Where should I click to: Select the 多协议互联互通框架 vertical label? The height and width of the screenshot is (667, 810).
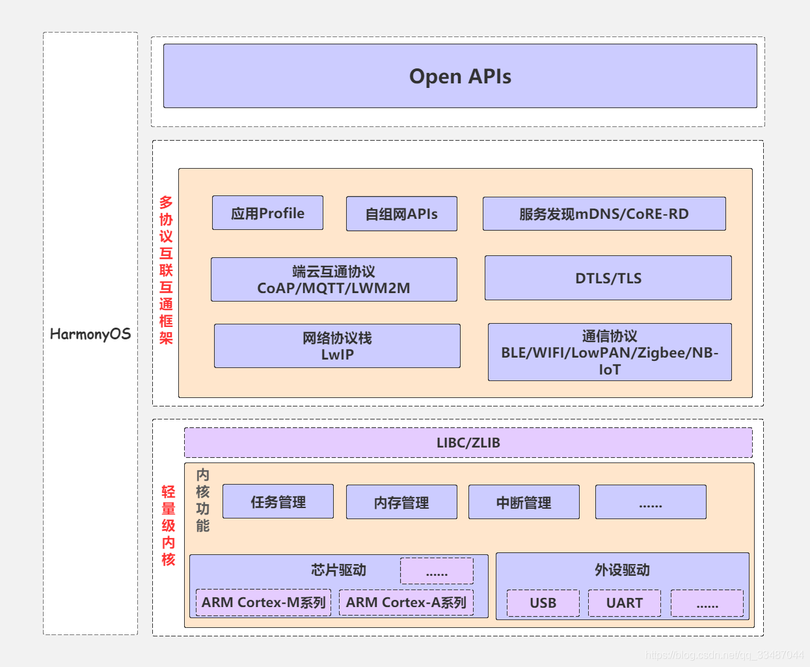click(x=166, y=270)
